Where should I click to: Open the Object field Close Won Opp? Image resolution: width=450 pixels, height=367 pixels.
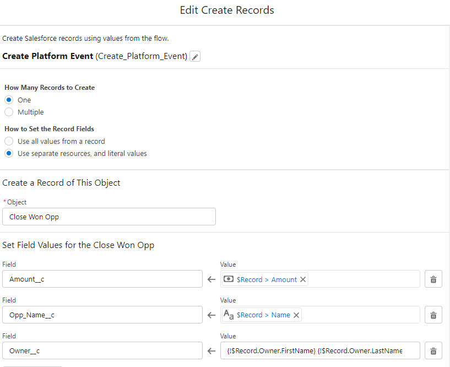[109, 217]
